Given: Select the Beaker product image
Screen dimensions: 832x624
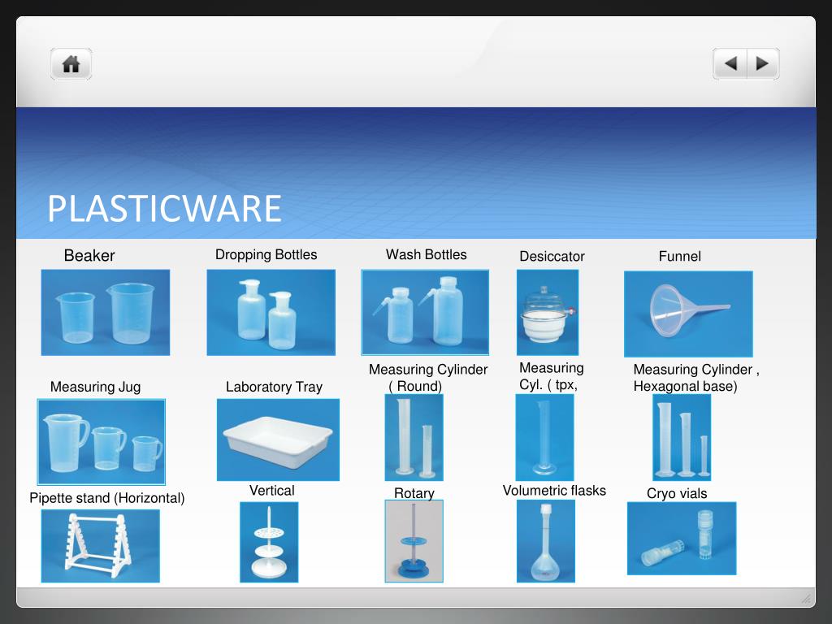Looking at the screenshot, I should [x=106, y=312].
